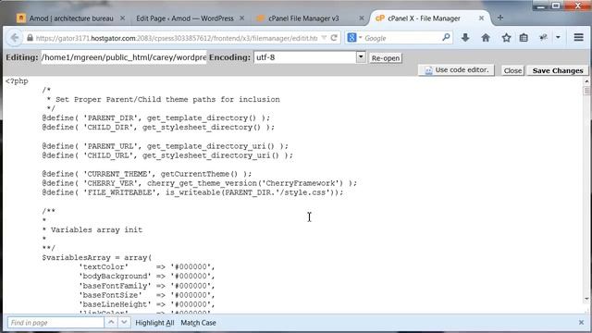This screenshot has height=333, width=592.
Task: Close the Edit Page WordPress tab
Action: pyautogui.click(x=242, y=18)
